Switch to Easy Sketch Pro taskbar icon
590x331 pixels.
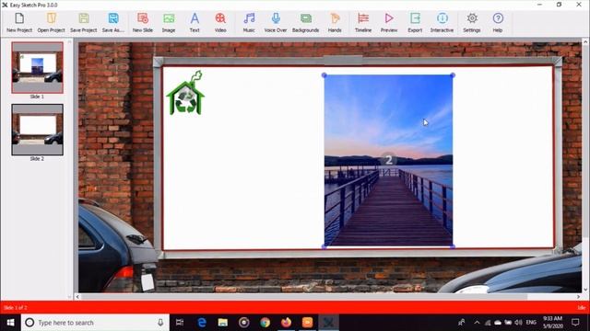328,323
